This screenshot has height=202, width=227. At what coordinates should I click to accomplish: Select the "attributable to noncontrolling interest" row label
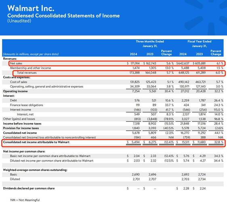coord(49,137)
